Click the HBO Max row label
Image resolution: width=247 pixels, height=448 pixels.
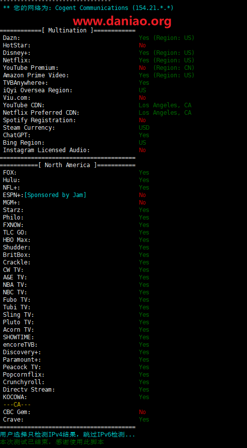pos(16,240)
